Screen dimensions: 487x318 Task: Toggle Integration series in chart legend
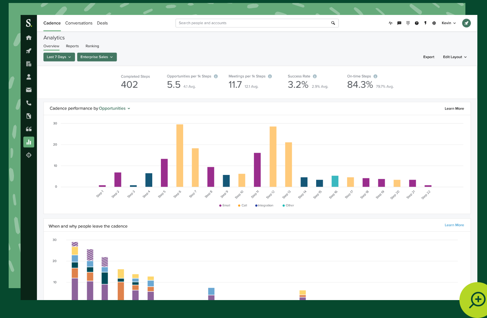coord(264,205)
